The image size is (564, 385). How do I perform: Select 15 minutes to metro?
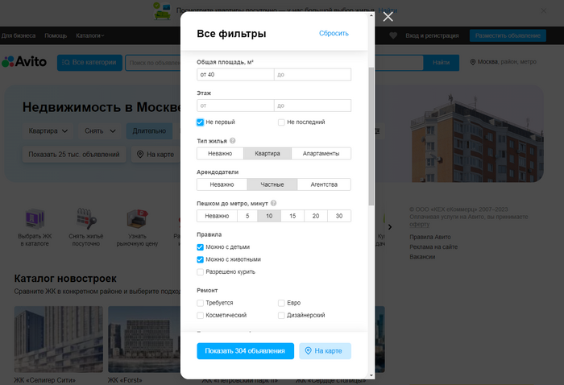pyautogui.click(x=292, y=216)
